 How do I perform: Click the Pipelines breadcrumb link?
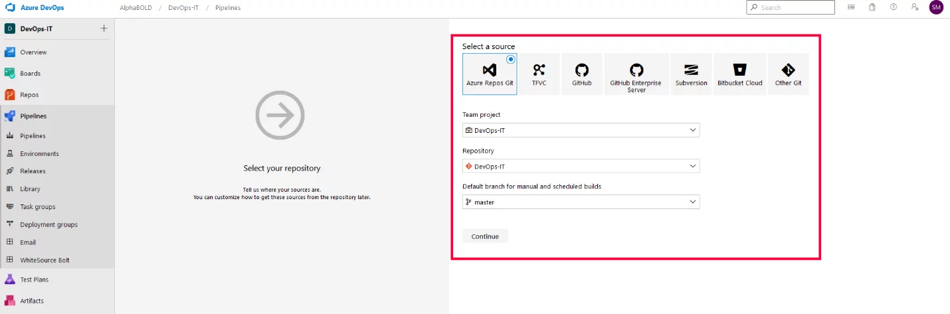[x=228, y=8]
